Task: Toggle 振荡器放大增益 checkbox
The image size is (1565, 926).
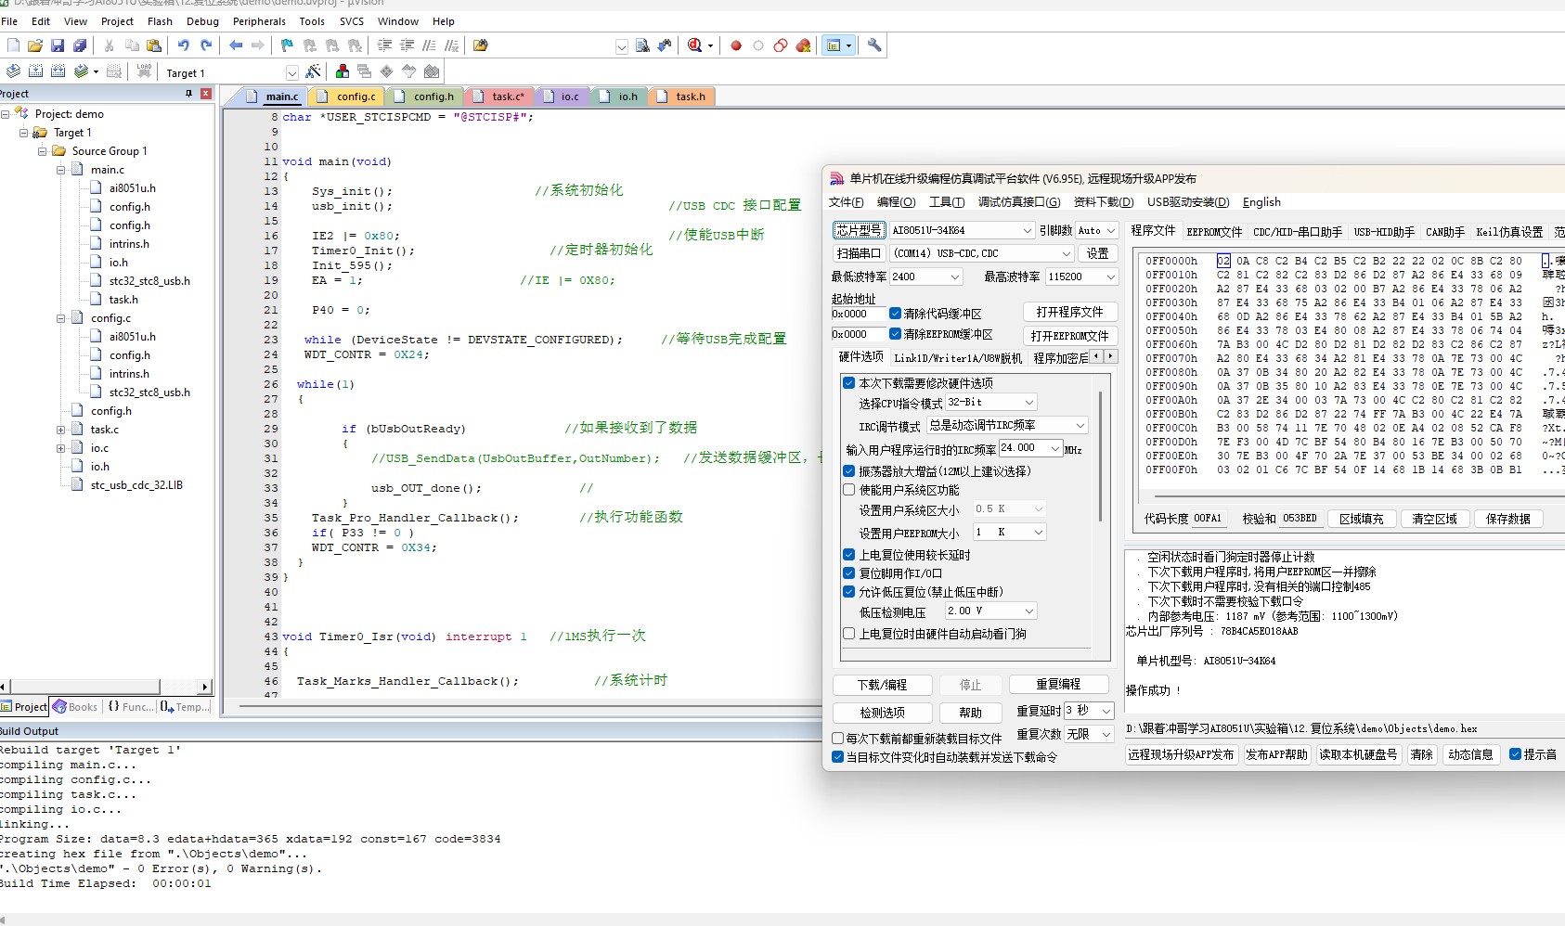Action: tap(848, 471)
